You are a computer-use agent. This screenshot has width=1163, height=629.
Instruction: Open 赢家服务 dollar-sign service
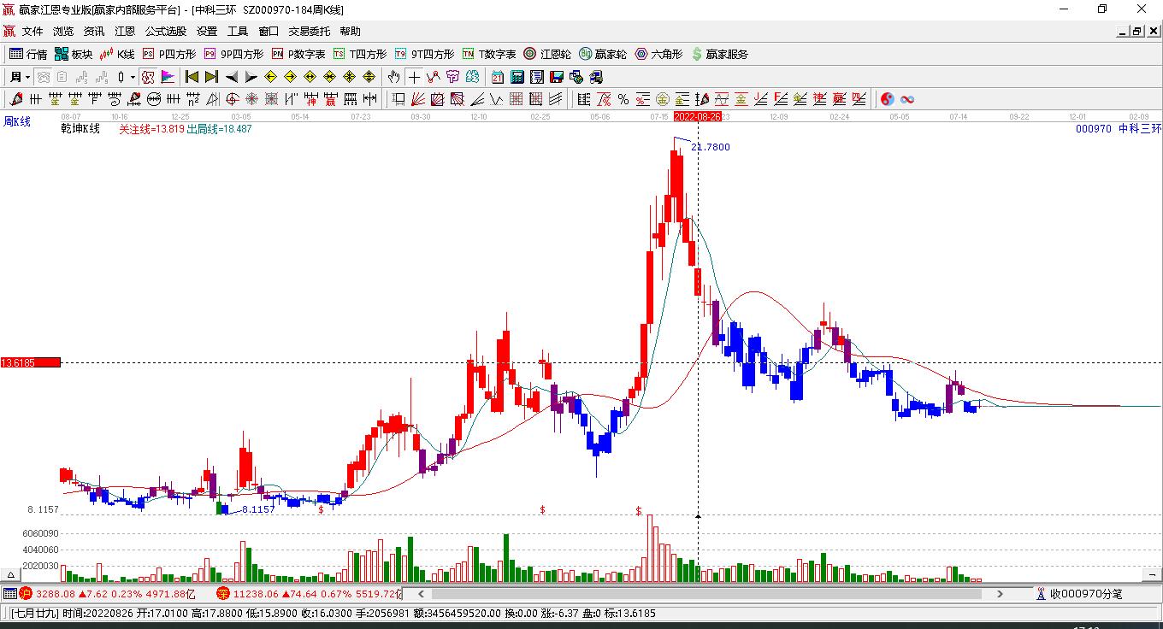point(720,54)
